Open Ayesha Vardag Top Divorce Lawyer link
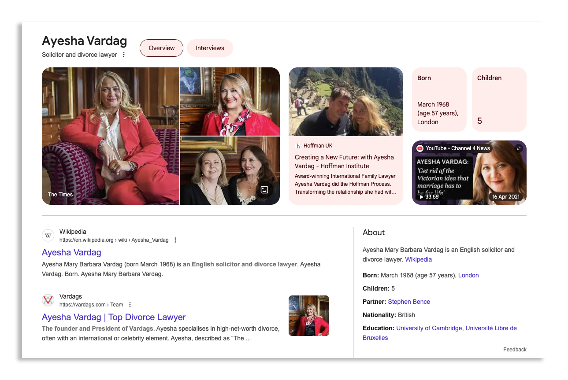The image size is (568, 380). pos(114,317)
